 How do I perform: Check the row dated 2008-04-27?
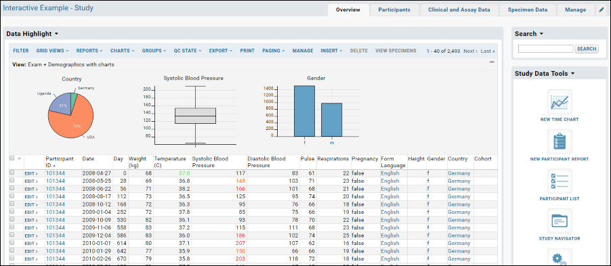click(12, 173)
